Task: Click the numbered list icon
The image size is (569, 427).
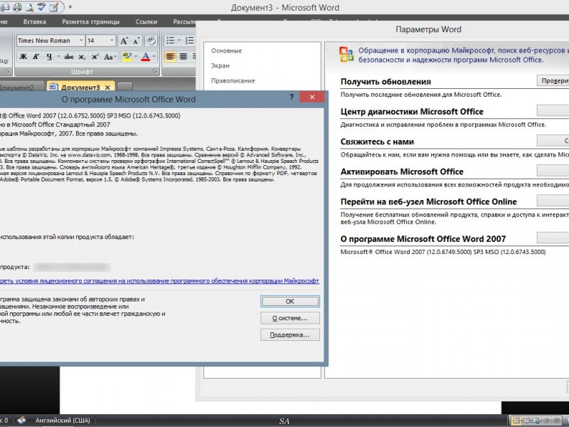Action: coord(190,41)
